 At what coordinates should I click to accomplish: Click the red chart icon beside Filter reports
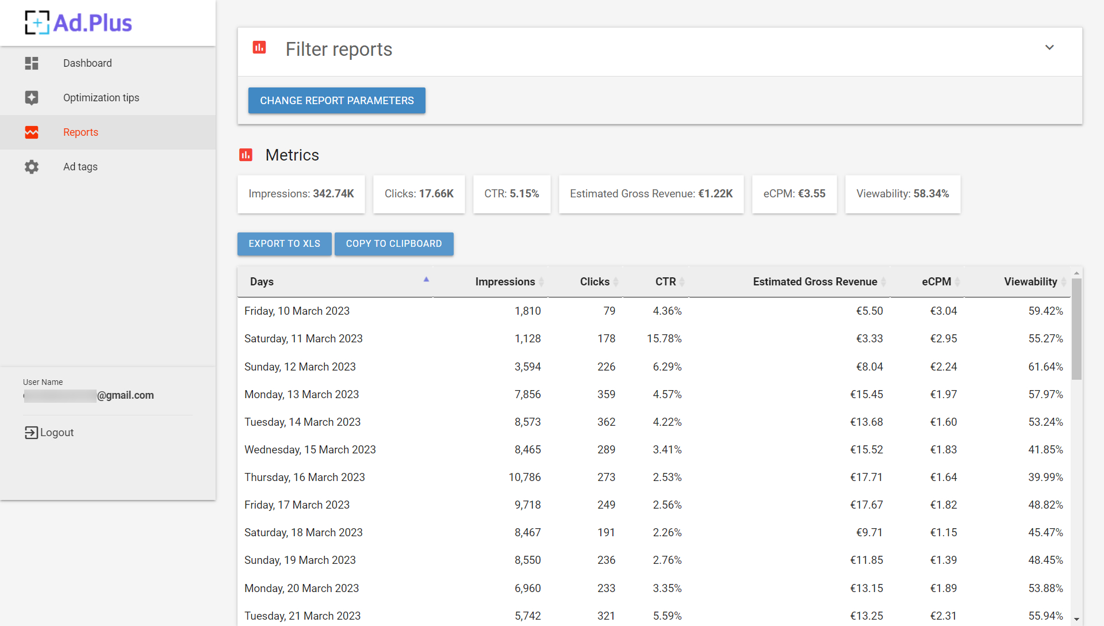tap(259, 48)
